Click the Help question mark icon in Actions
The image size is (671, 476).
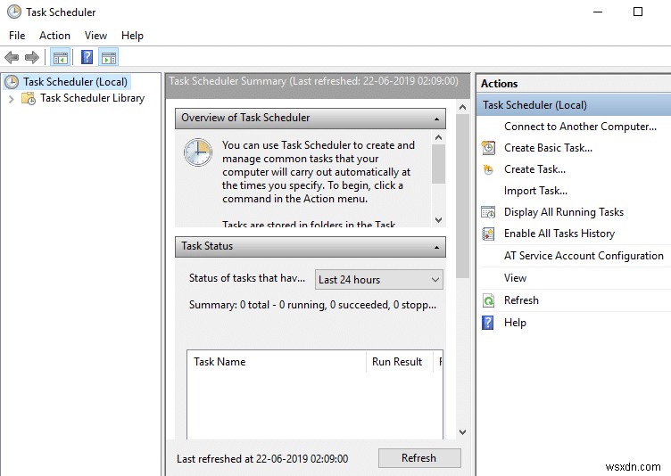488,323
